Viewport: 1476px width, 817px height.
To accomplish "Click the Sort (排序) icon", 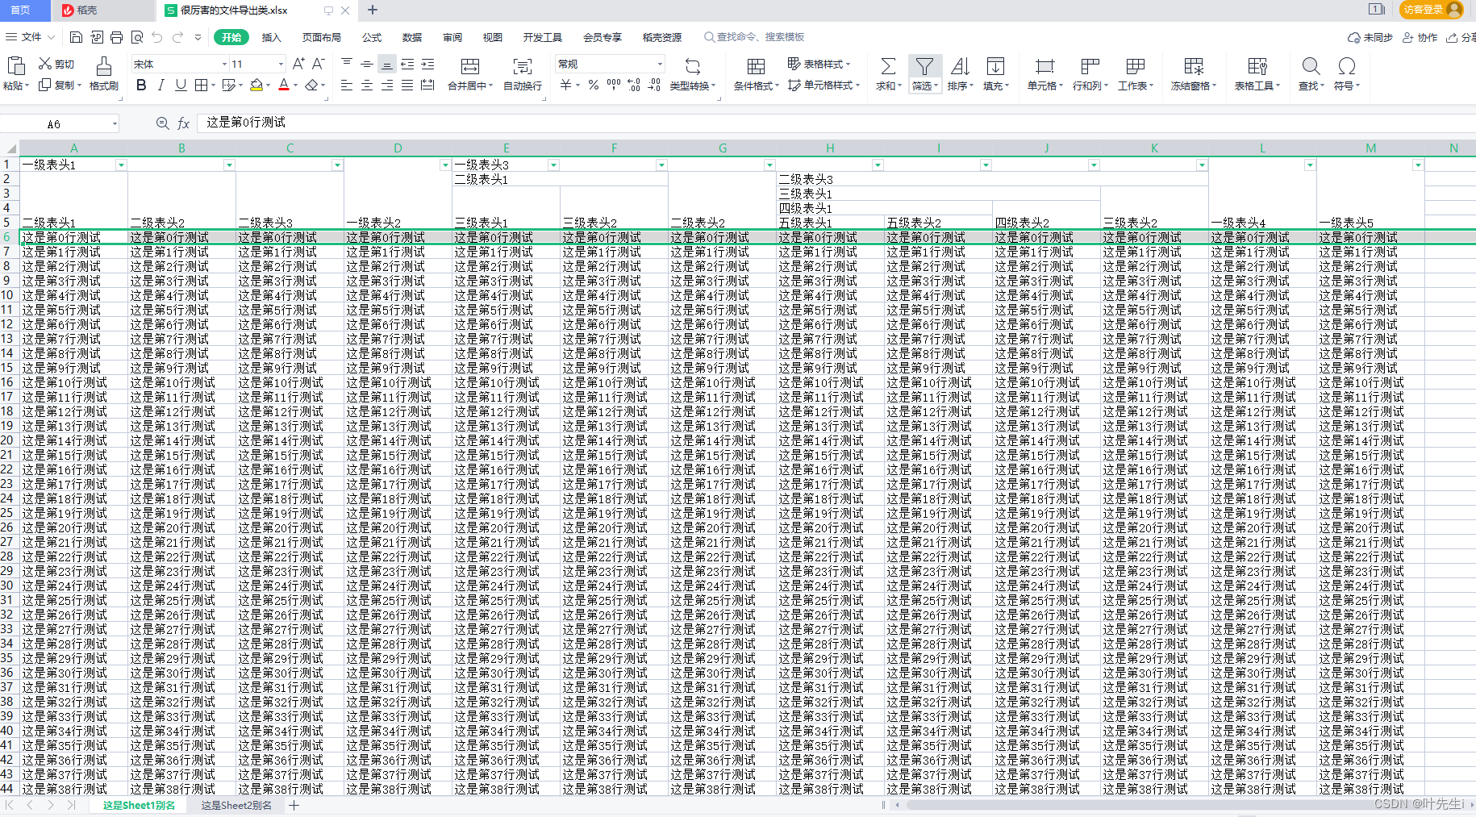I will point(960,66).
